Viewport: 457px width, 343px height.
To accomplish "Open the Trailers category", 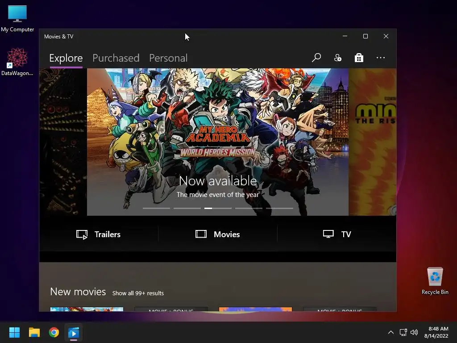I will tap(99, 234).
